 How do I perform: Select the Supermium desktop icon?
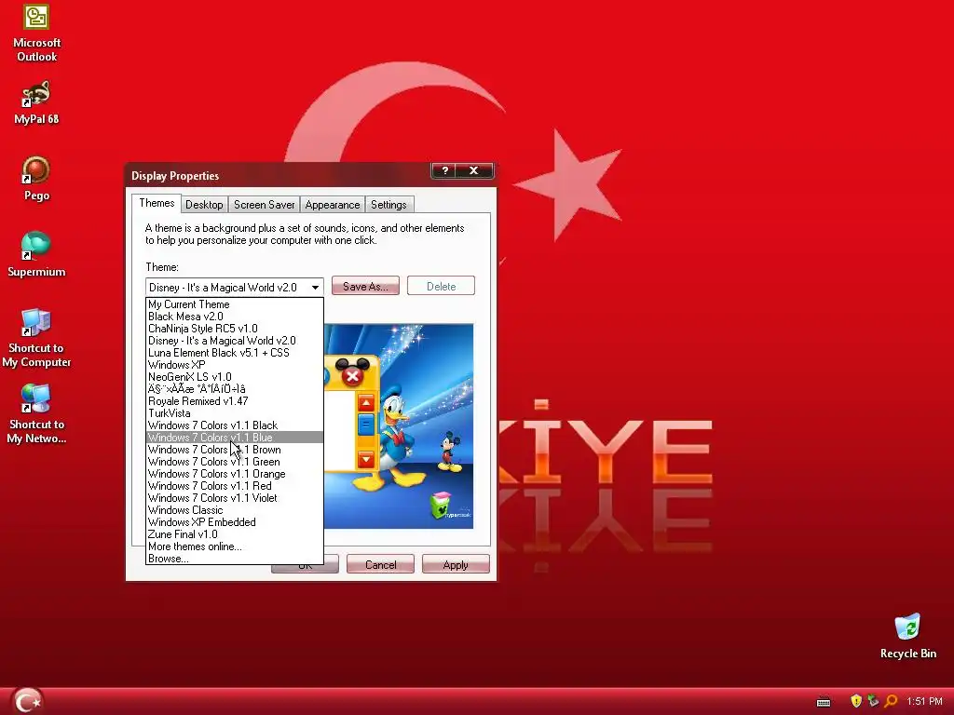click(x=36, y=255)
